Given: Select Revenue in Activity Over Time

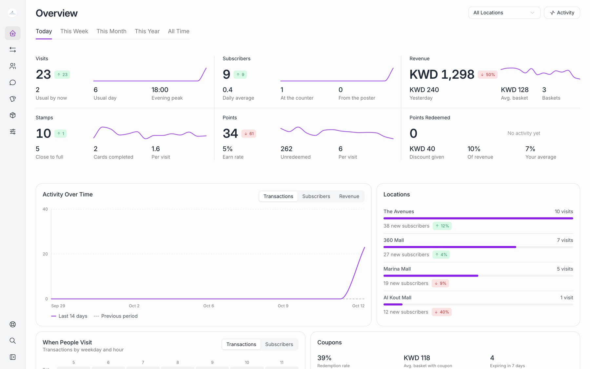Looking at the screenshot, I should pos(349,196).
